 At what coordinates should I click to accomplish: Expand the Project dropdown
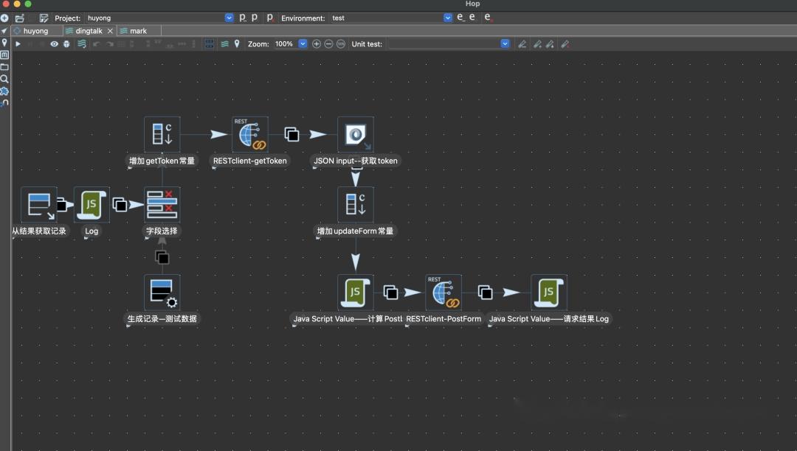pyautogui.click(x=229, y=18)
